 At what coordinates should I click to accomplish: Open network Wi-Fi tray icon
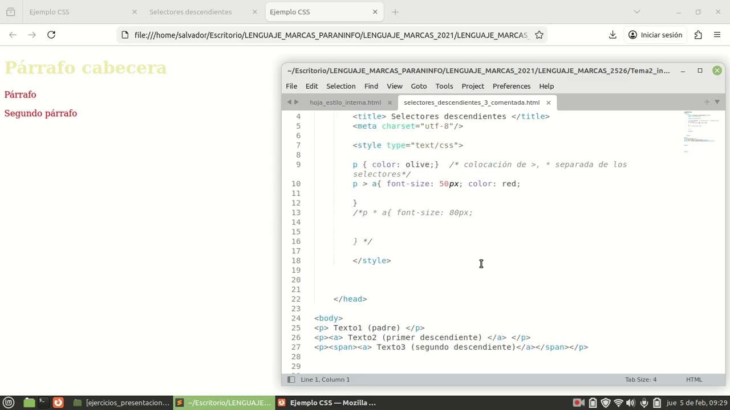click(x=618, y=403)
